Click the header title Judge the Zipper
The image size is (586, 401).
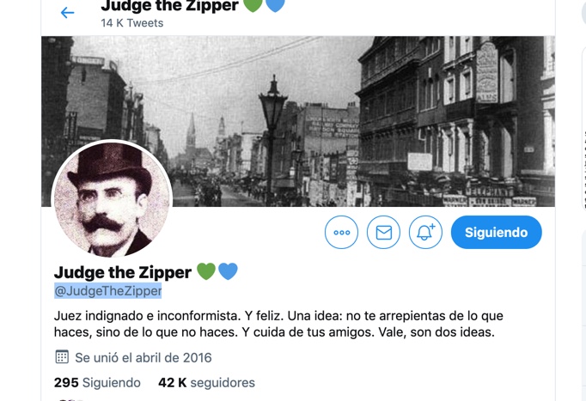pyautogui.click(x=169, y=5)
